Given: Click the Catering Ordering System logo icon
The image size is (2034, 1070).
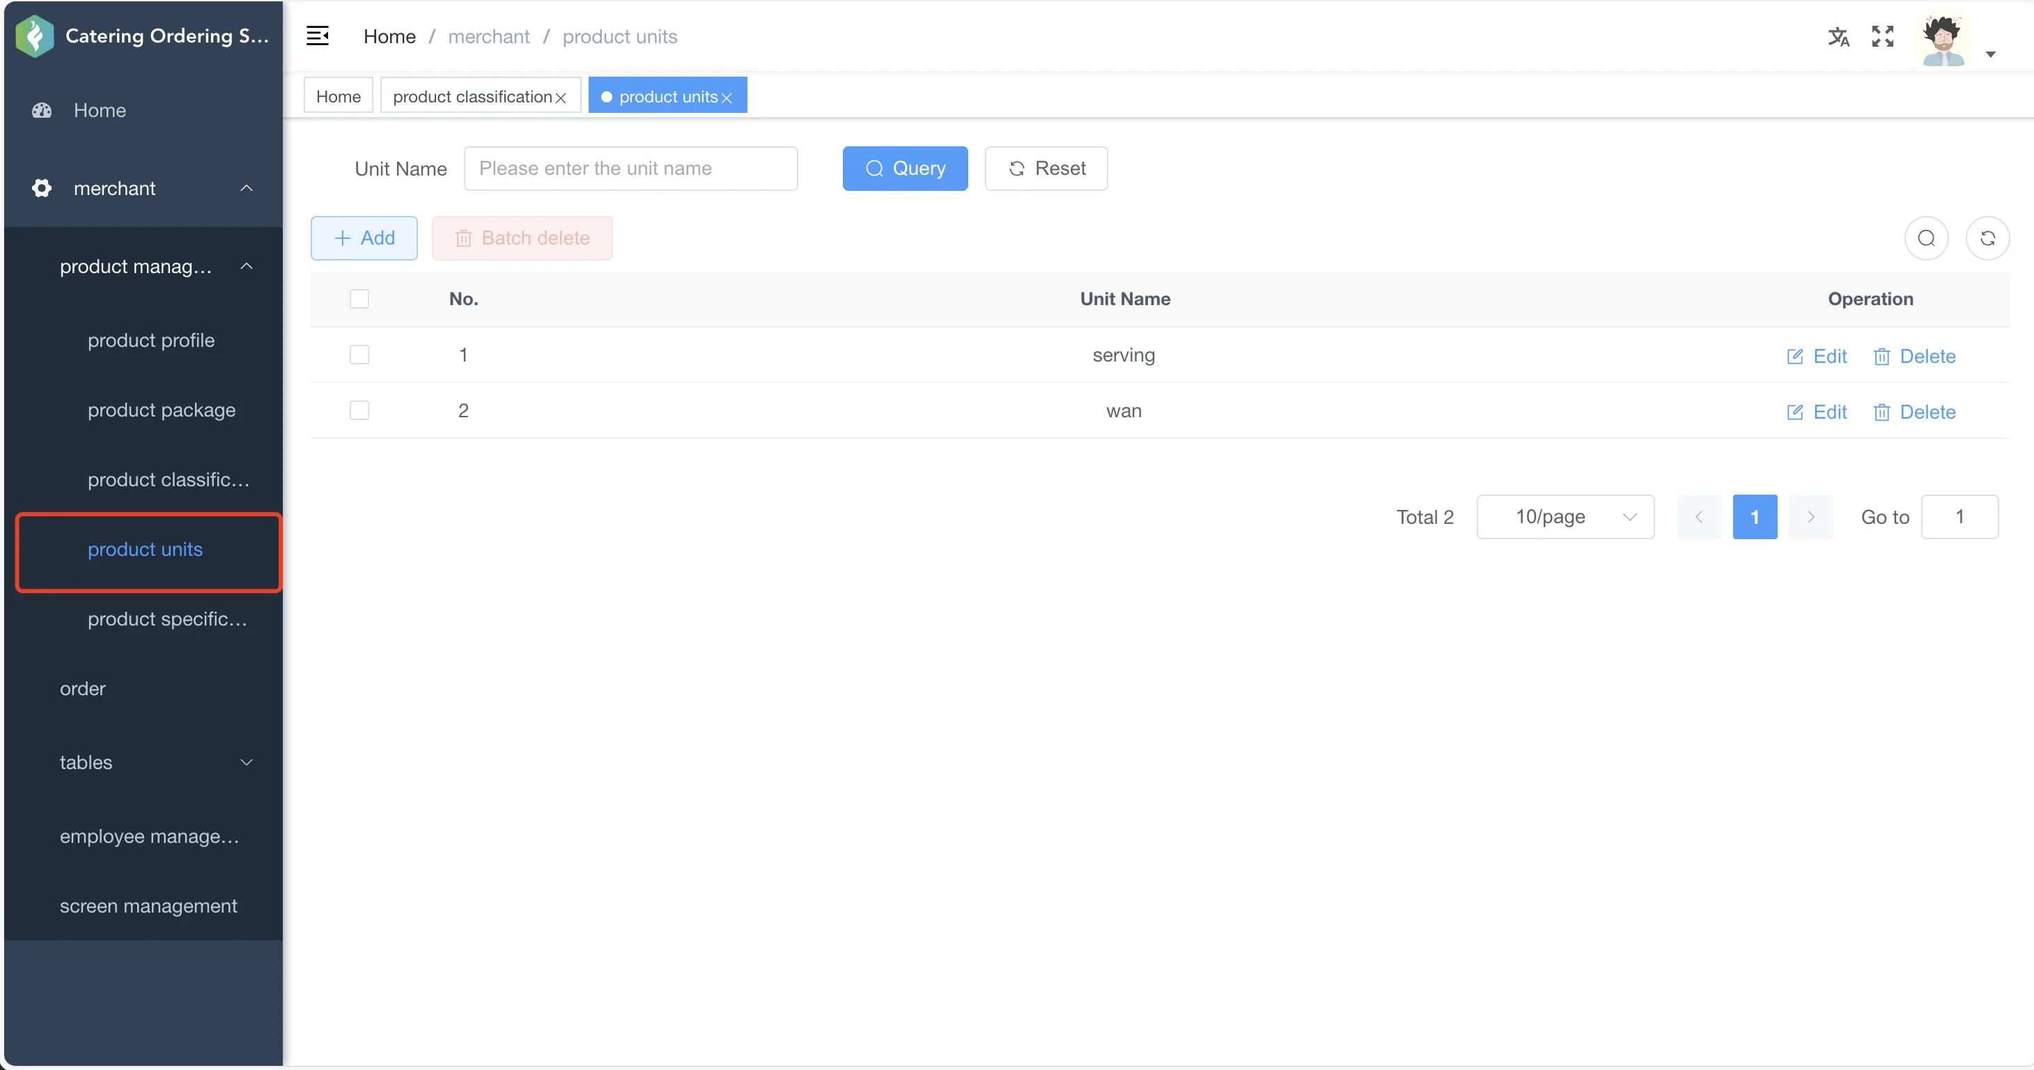Looking at the screenshot, I should [x=35, y=36].
